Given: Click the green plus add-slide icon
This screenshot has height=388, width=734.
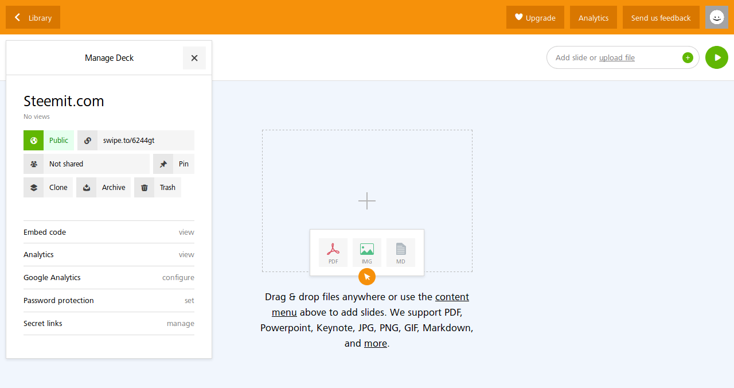Looking at the screenshot, I should pos(688,57).
